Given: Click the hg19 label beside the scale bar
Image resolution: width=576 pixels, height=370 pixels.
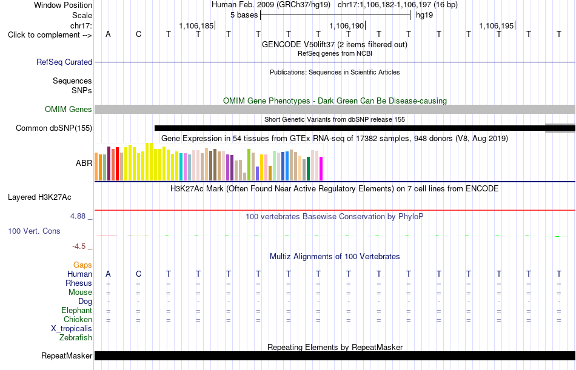Looking at the screenshot, I should pyautogui.click(x=424, y=15).
